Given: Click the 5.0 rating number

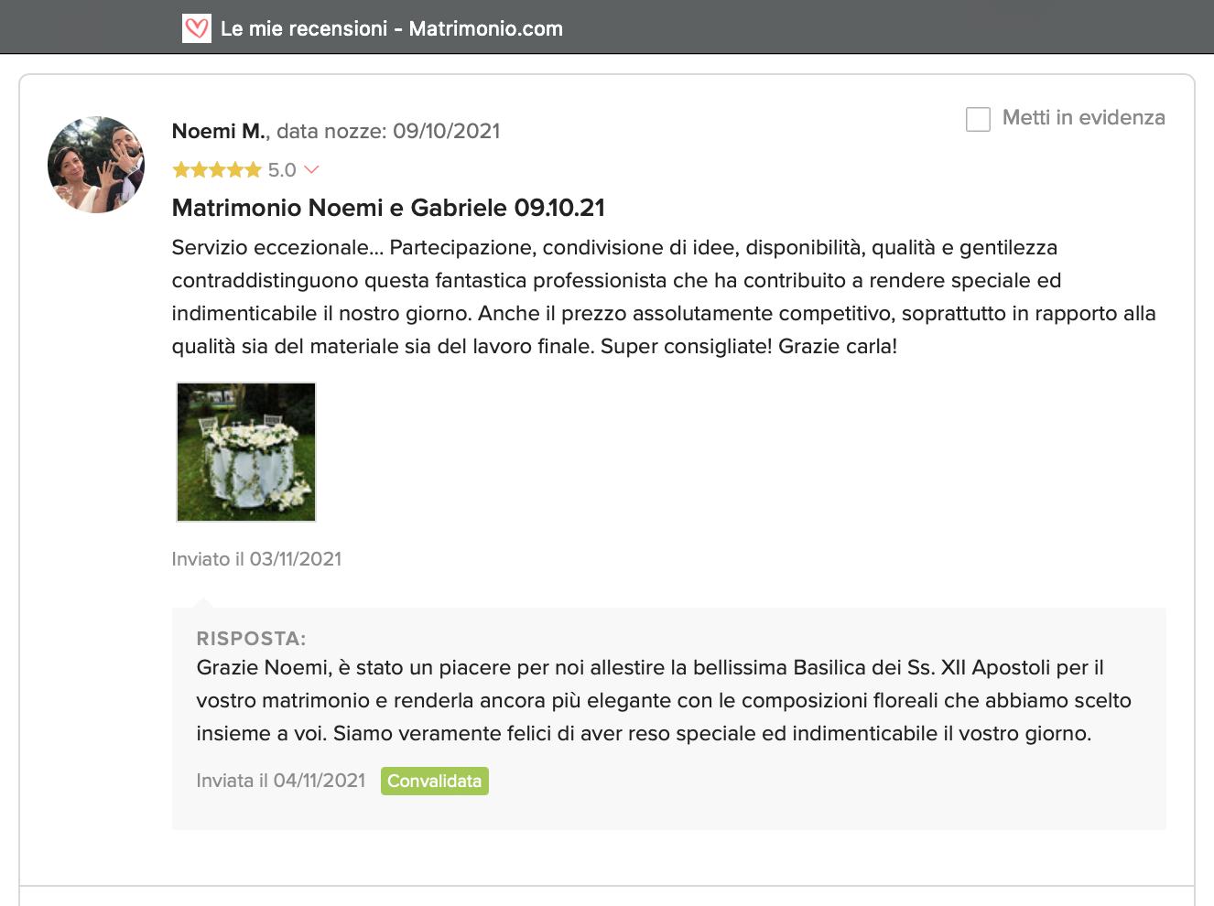Looking at the screenshot, I should click(282, 170).
